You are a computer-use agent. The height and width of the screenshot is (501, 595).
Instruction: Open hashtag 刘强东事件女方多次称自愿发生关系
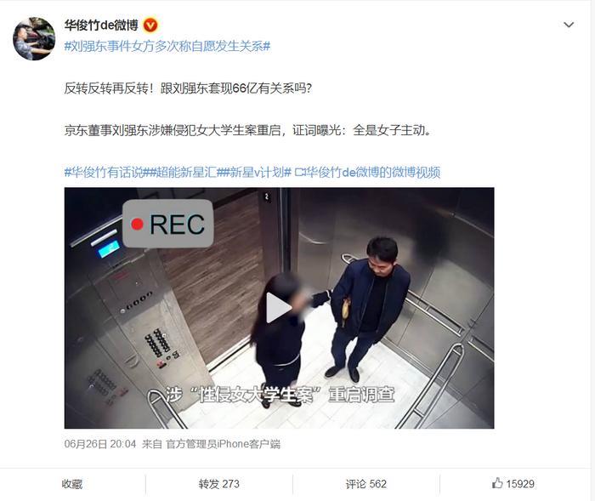167,46
